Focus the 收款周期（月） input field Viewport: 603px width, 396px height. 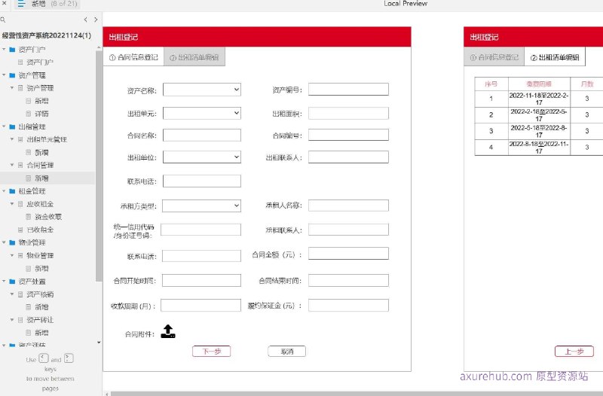click(x=200, y=306)
